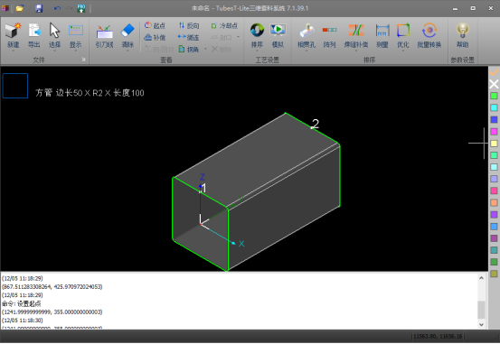Pick the bright green top swatch
This screenshot has height=344, width=500.
point(494,96)
